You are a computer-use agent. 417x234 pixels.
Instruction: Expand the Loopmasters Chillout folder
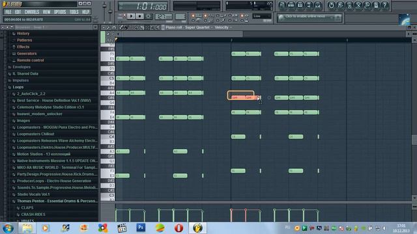pos(35,134)
